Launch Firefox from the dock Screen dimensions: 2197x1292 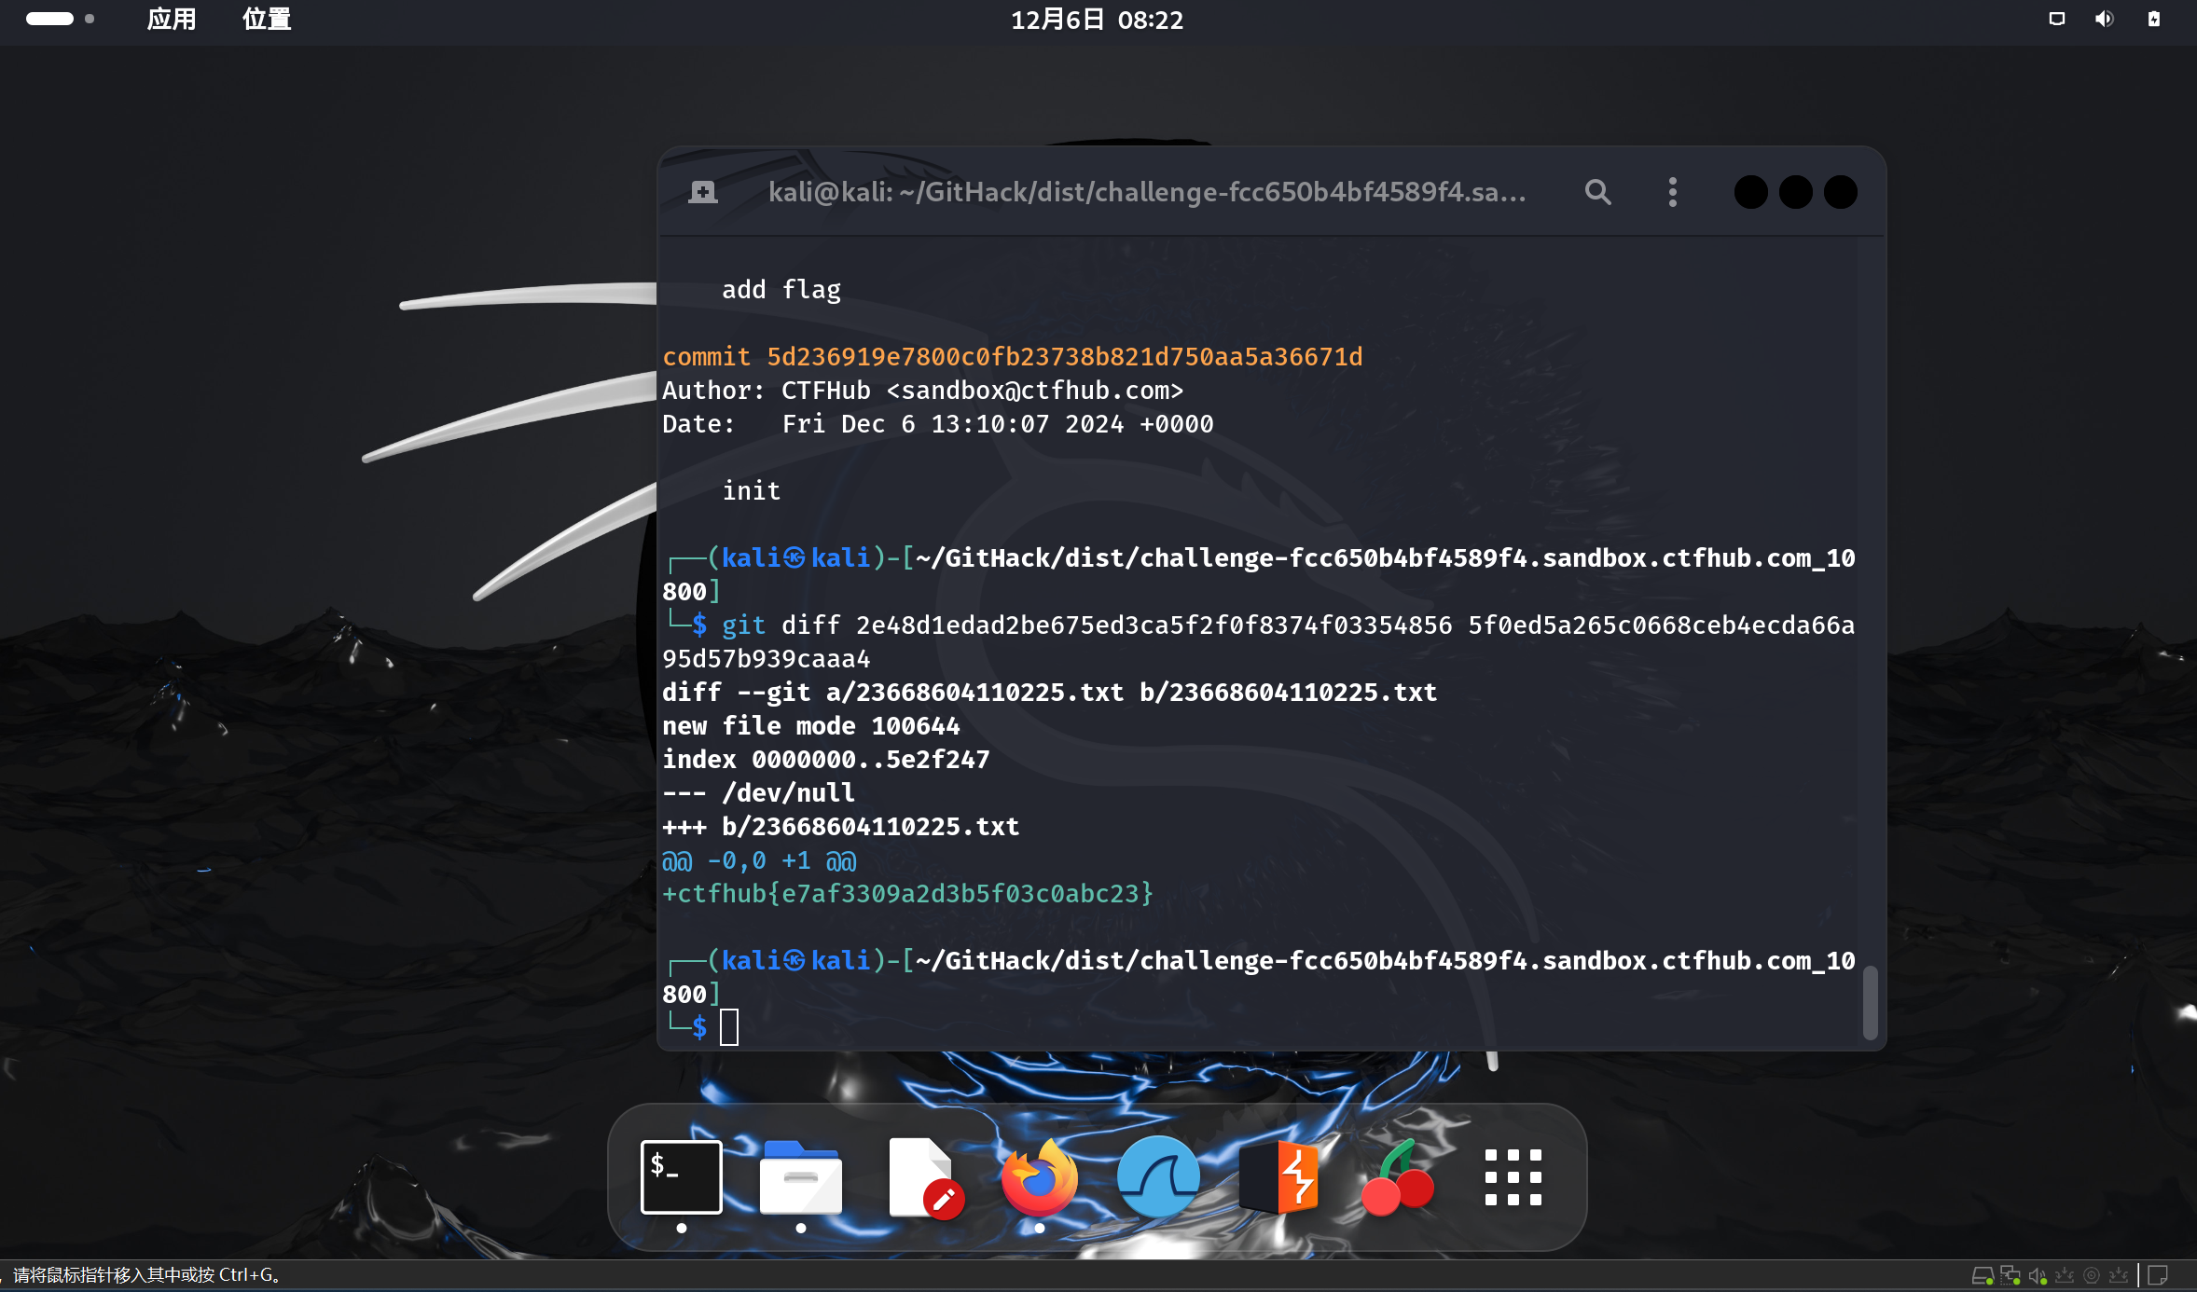[1039, 1176]
